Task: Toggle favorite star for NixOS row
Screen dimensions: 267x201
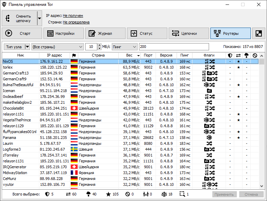Action: tap(238, 61)
